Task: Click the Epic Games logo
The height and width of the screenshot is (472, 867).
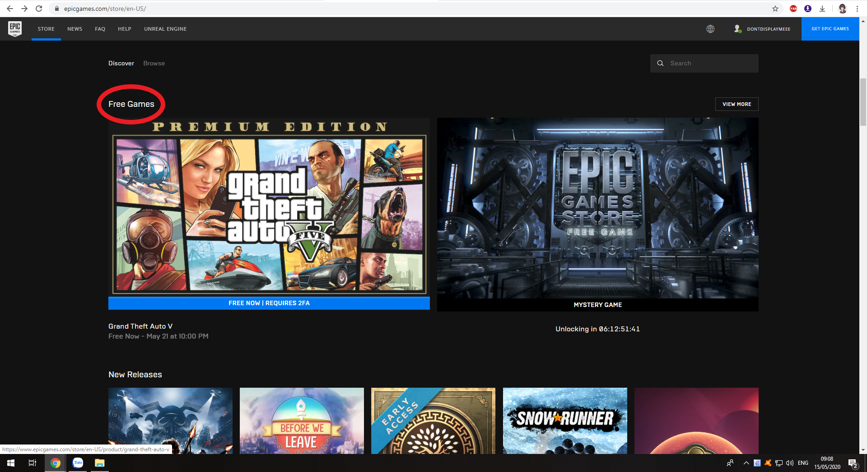Action: [x=15, y=28]
